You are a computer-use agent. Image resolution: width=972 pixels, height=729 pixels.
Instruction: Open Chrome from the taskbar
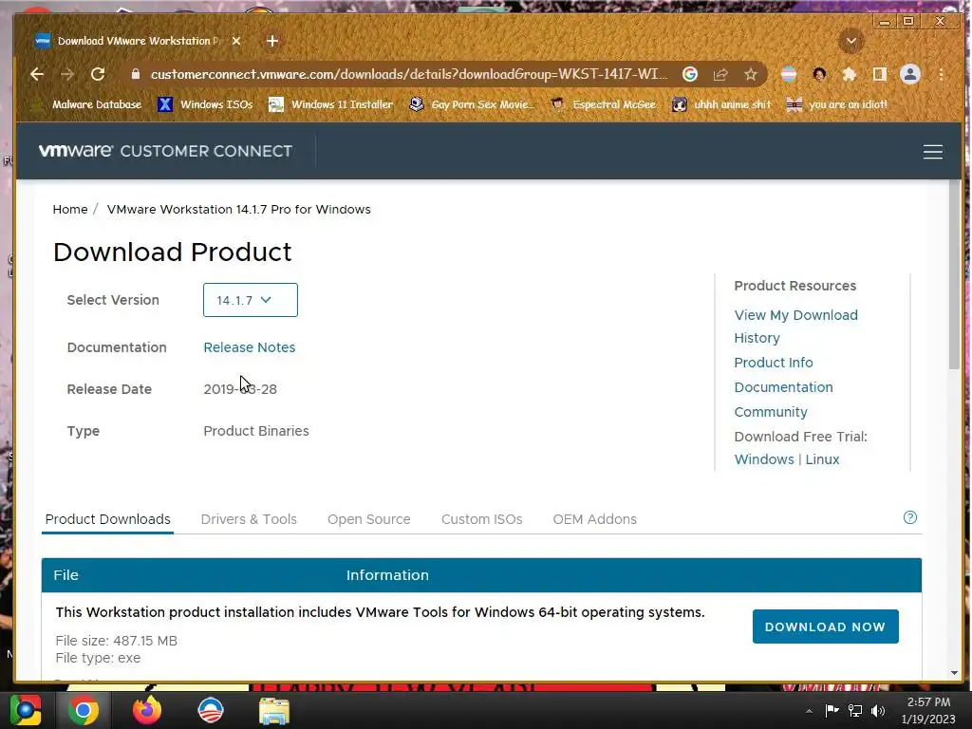tap(84, 710)
